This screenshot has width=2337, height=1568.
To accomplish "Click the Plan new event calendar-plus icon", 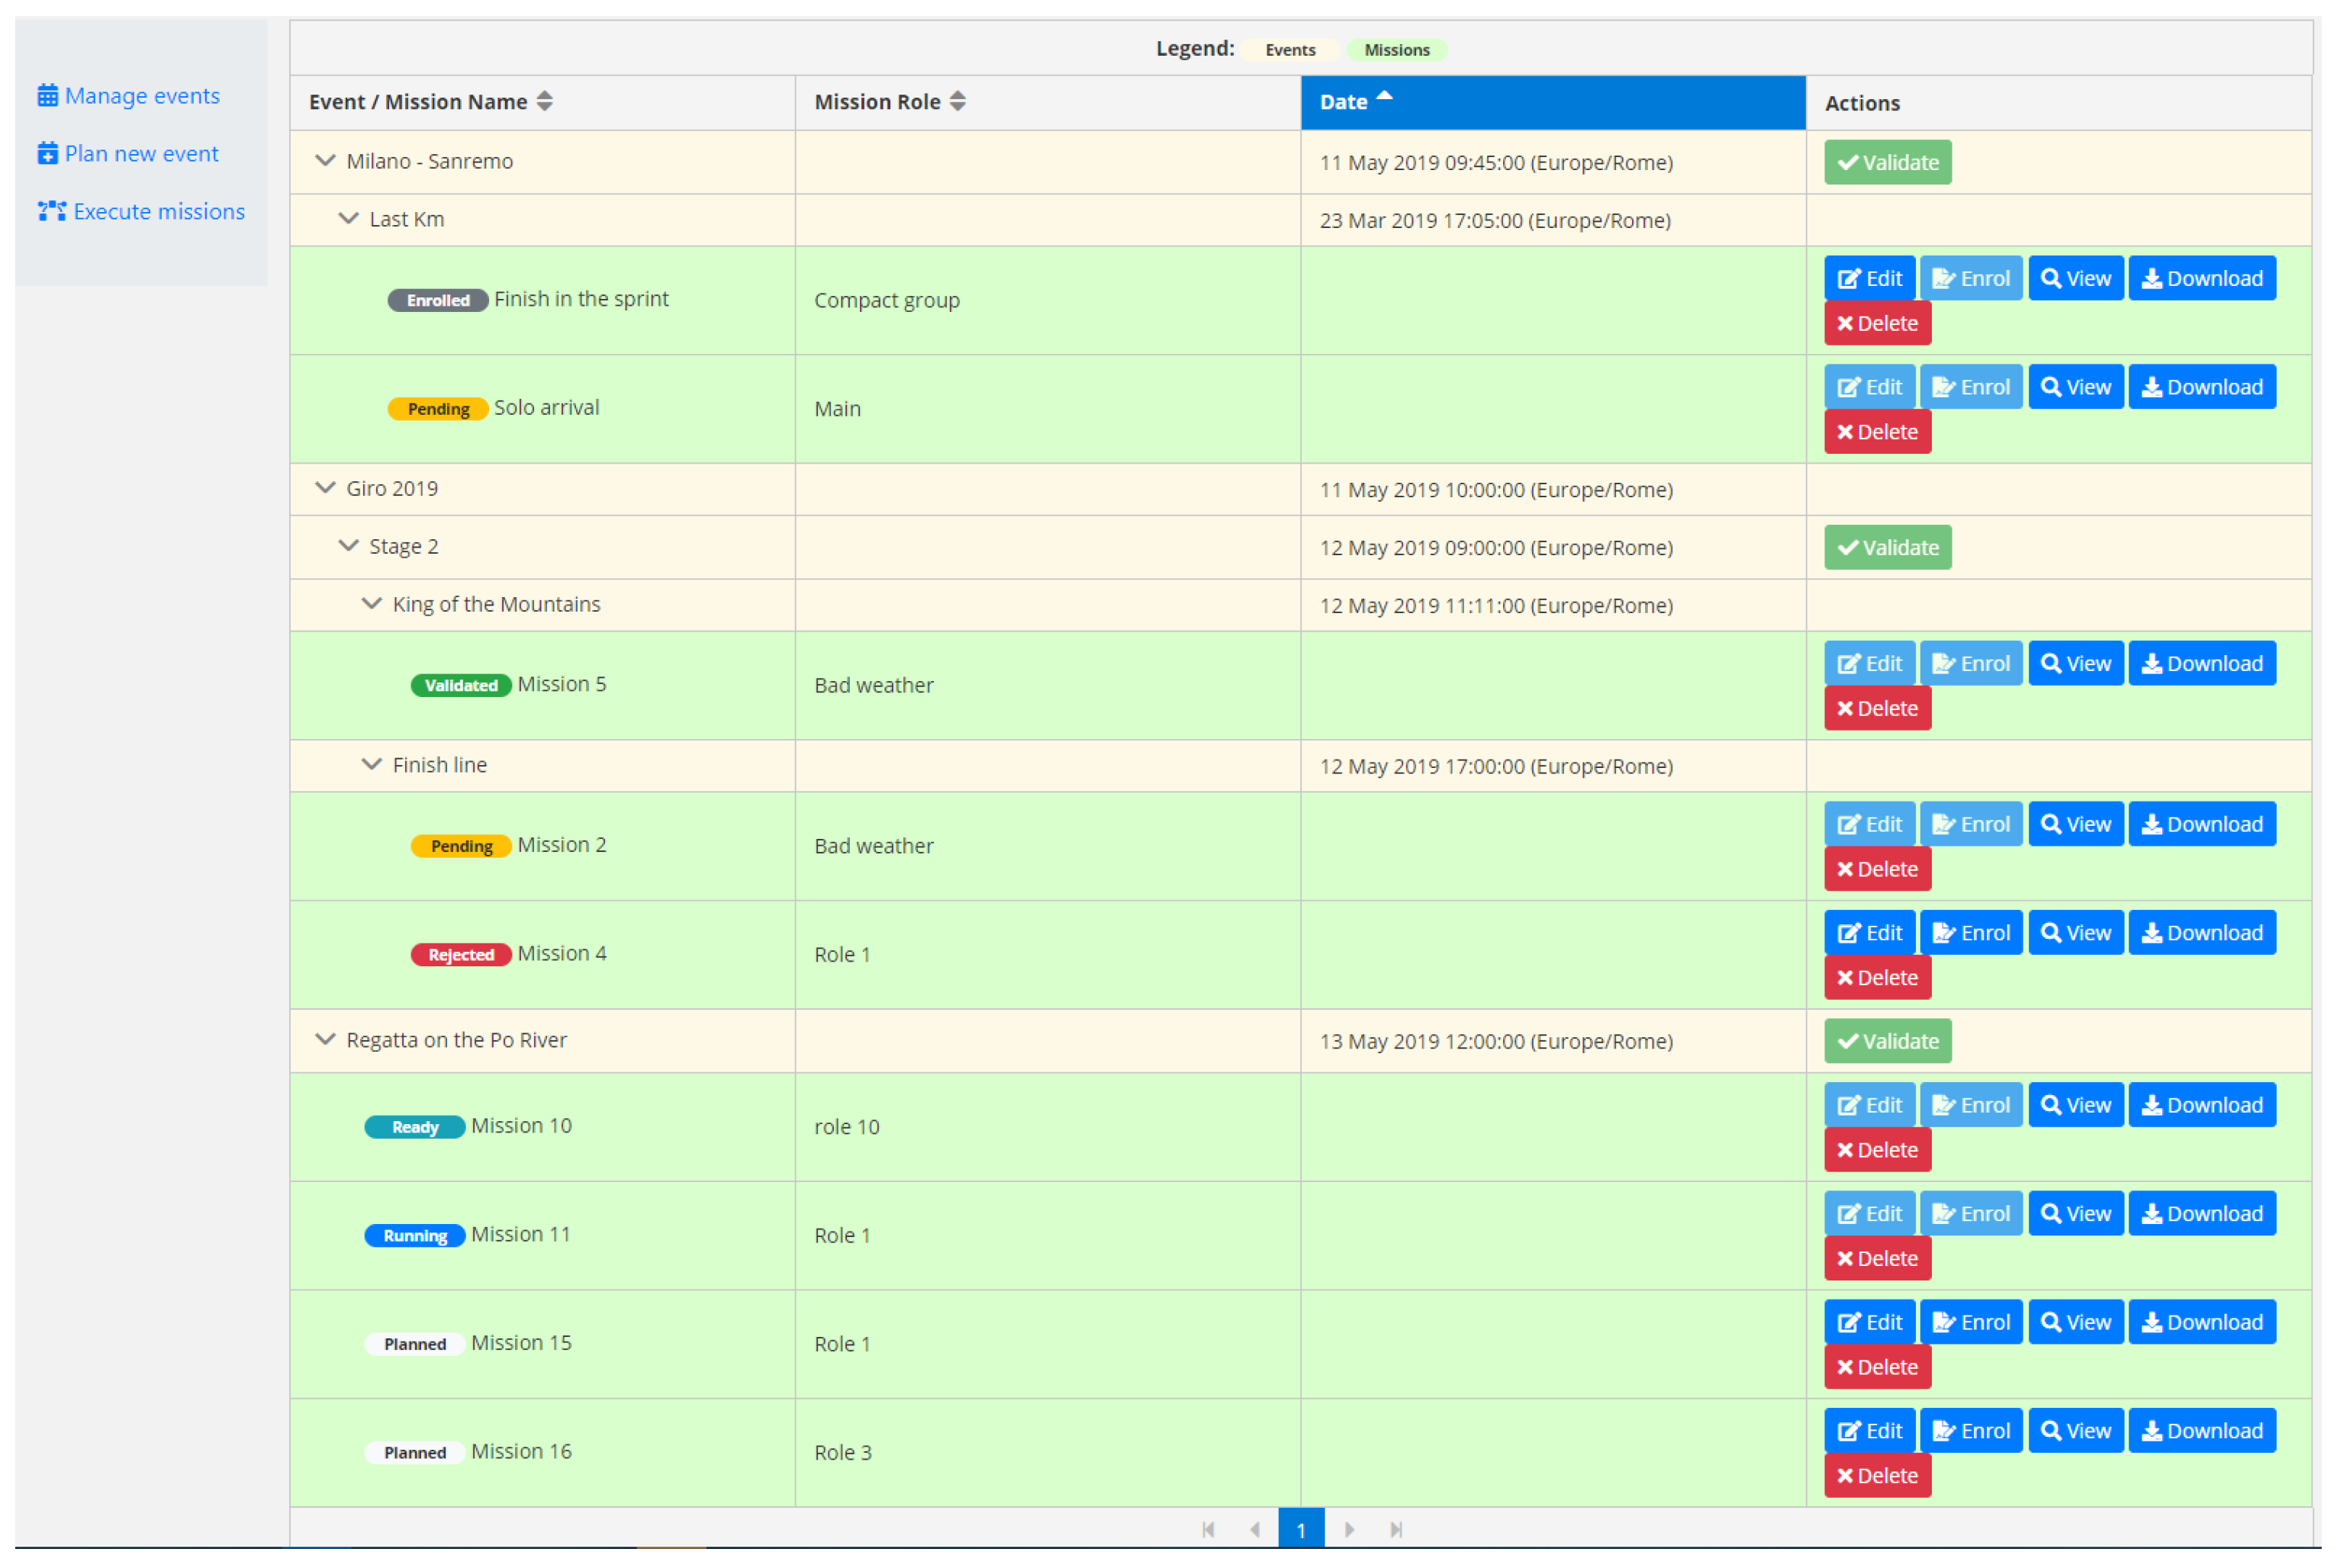I will tap(47, 154).
